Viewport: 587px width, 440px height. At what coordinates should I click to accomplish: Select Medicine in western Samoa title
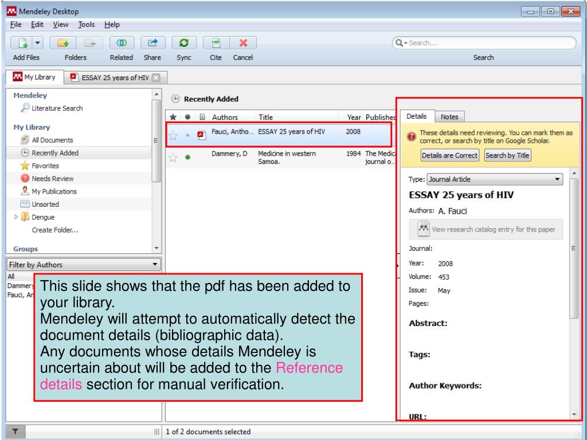[287, 158]
